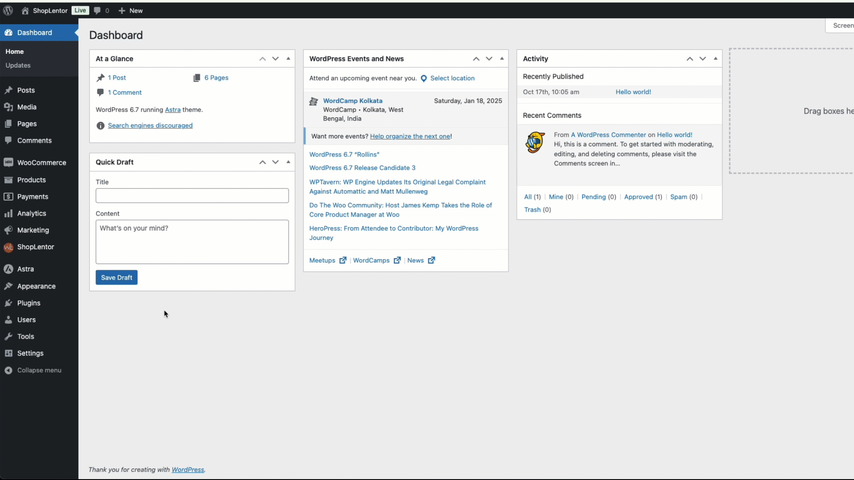
Task: Toggle Activity panel collapse
Action: pos(715,59)
